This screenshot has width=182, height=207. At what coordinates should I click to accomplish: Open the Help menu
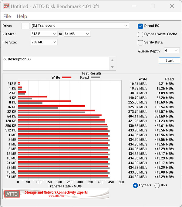22,16
